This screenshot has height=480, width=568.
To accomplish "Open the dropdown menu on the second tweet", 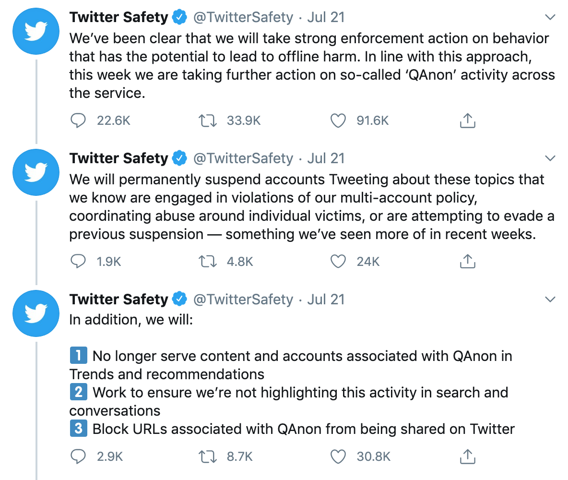I will click(550, 157).
